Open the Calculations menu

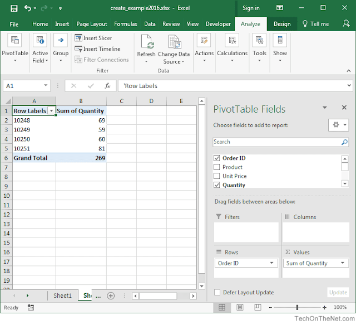[232, 48]
